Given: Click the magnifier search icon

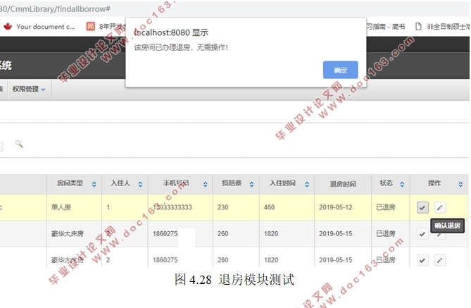Looking at the screenshot, I should point(19,144).
